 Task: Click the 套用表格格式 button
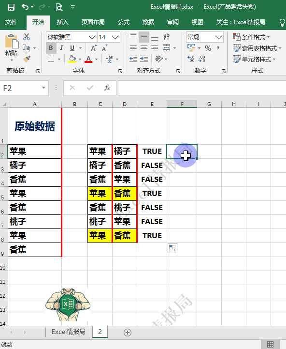[257, 48]
